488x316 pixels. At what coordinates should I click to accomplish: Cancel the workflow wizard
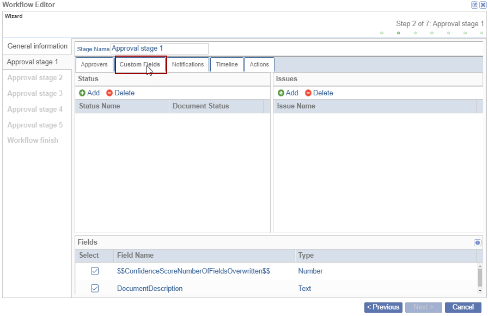463,307
